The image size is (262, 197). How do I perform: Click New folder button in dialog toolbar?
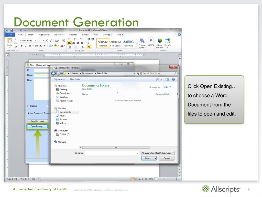point(75,80)
